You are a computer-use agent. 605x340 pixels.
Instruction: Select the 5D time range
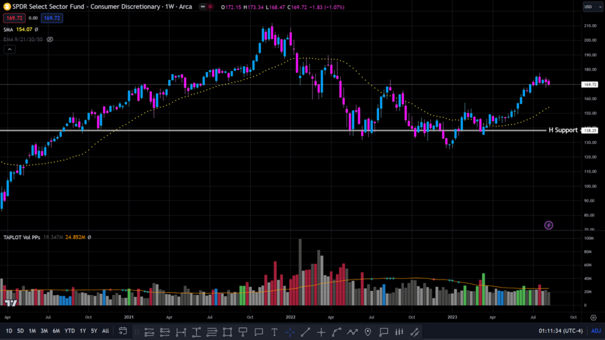[x=20, y=331]
